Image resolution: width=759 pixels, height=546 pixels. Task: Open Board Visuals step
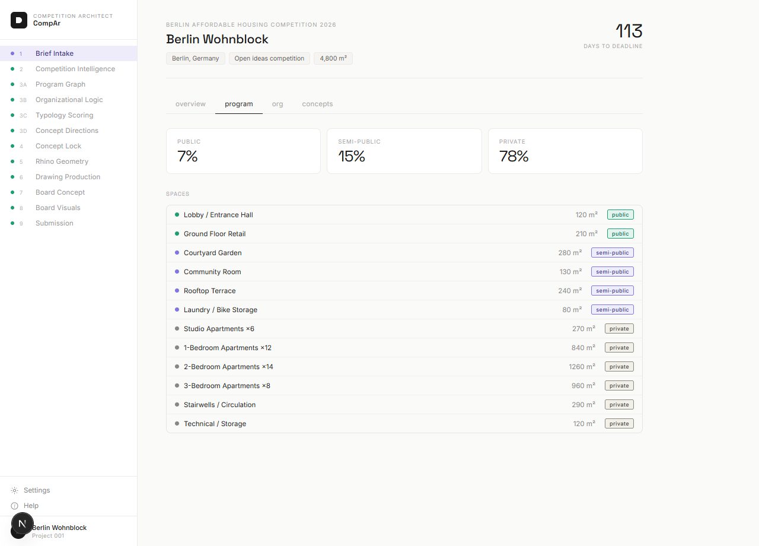(68, 208)
